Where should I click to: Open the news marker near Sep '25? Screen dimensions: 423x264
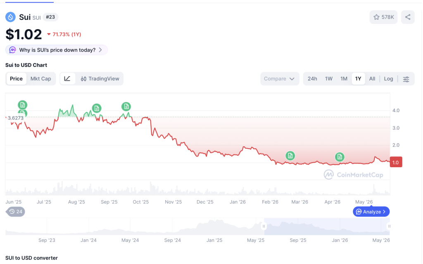click(126, 106)
